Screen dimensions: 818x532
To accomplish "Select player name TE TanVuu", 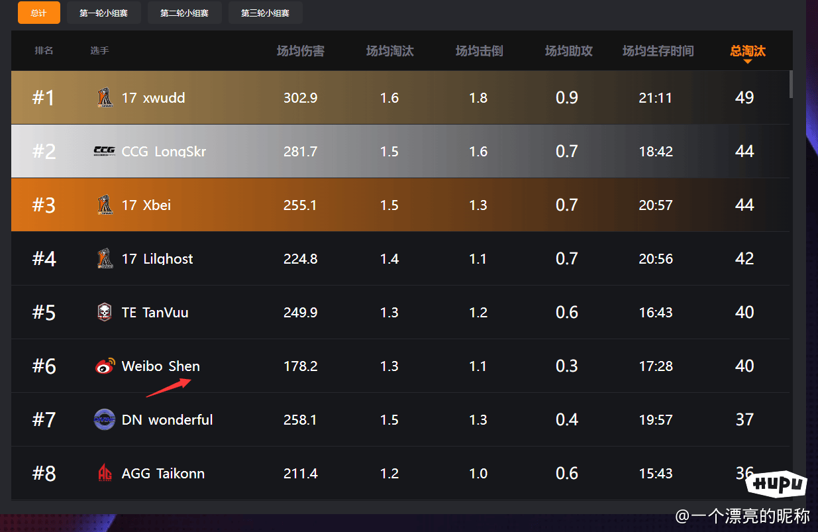I will click(x=155, y=313).
